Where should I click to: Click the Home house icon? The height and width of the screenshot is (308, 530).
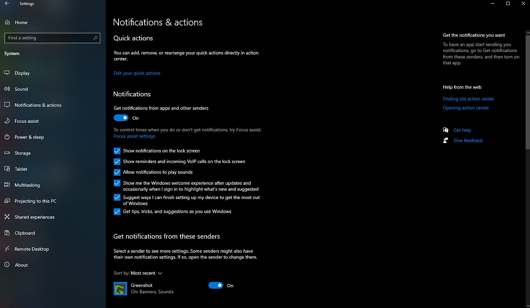point(7,22)
